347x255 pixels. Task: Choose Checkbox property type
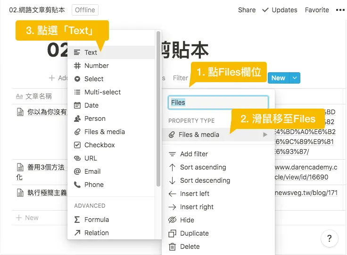[111, 145]
